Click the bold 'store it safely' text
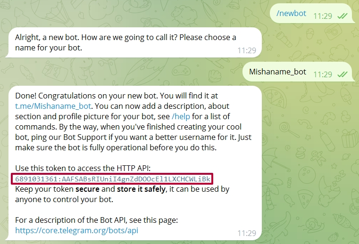The image size is (359, 244). pyautogui.click(x=141, y=189)
